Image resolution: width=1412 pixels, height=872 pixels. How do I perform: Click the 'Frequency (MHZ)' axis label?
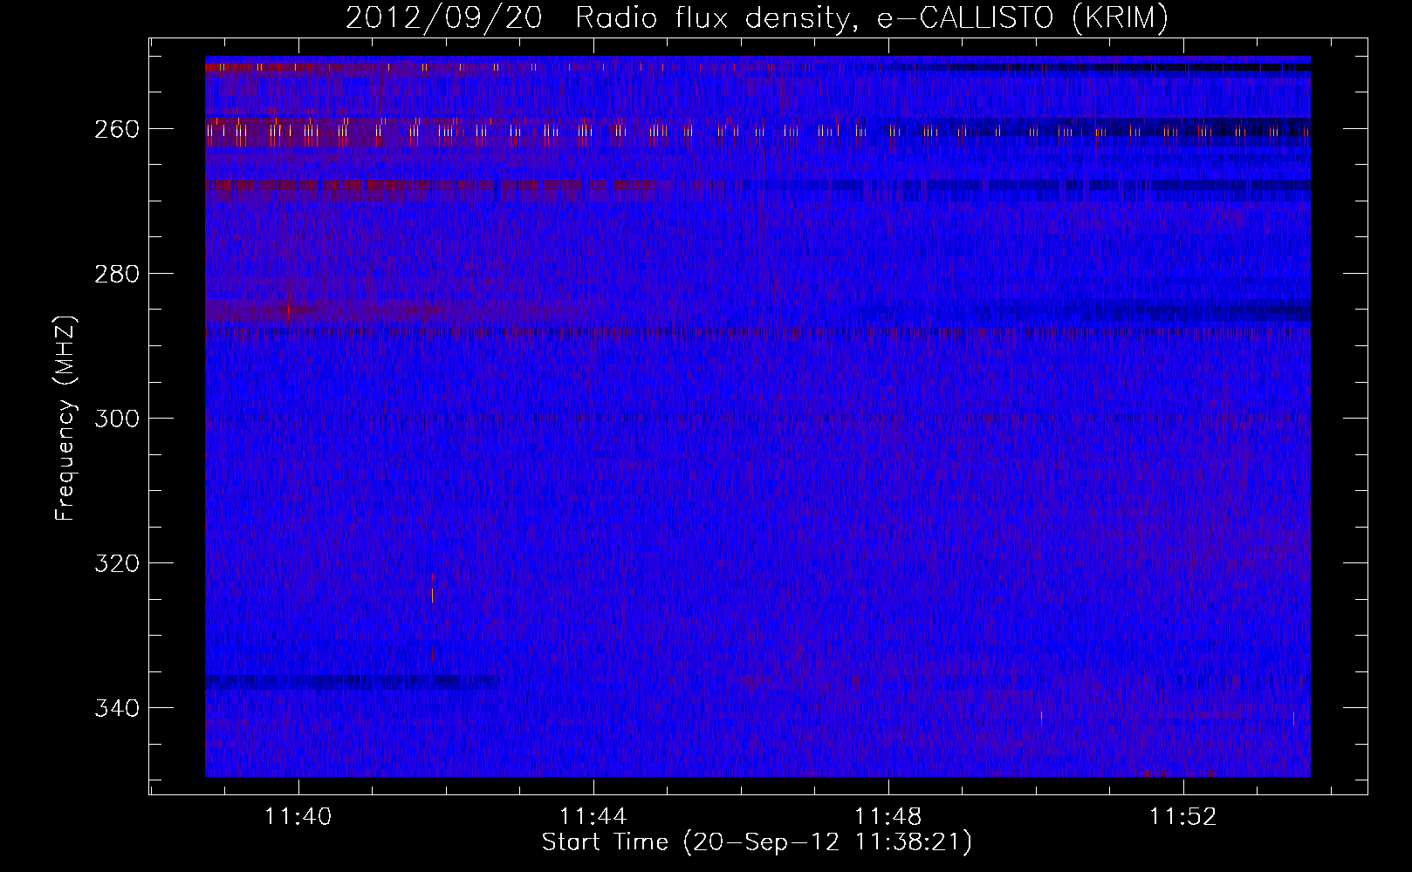65,418
